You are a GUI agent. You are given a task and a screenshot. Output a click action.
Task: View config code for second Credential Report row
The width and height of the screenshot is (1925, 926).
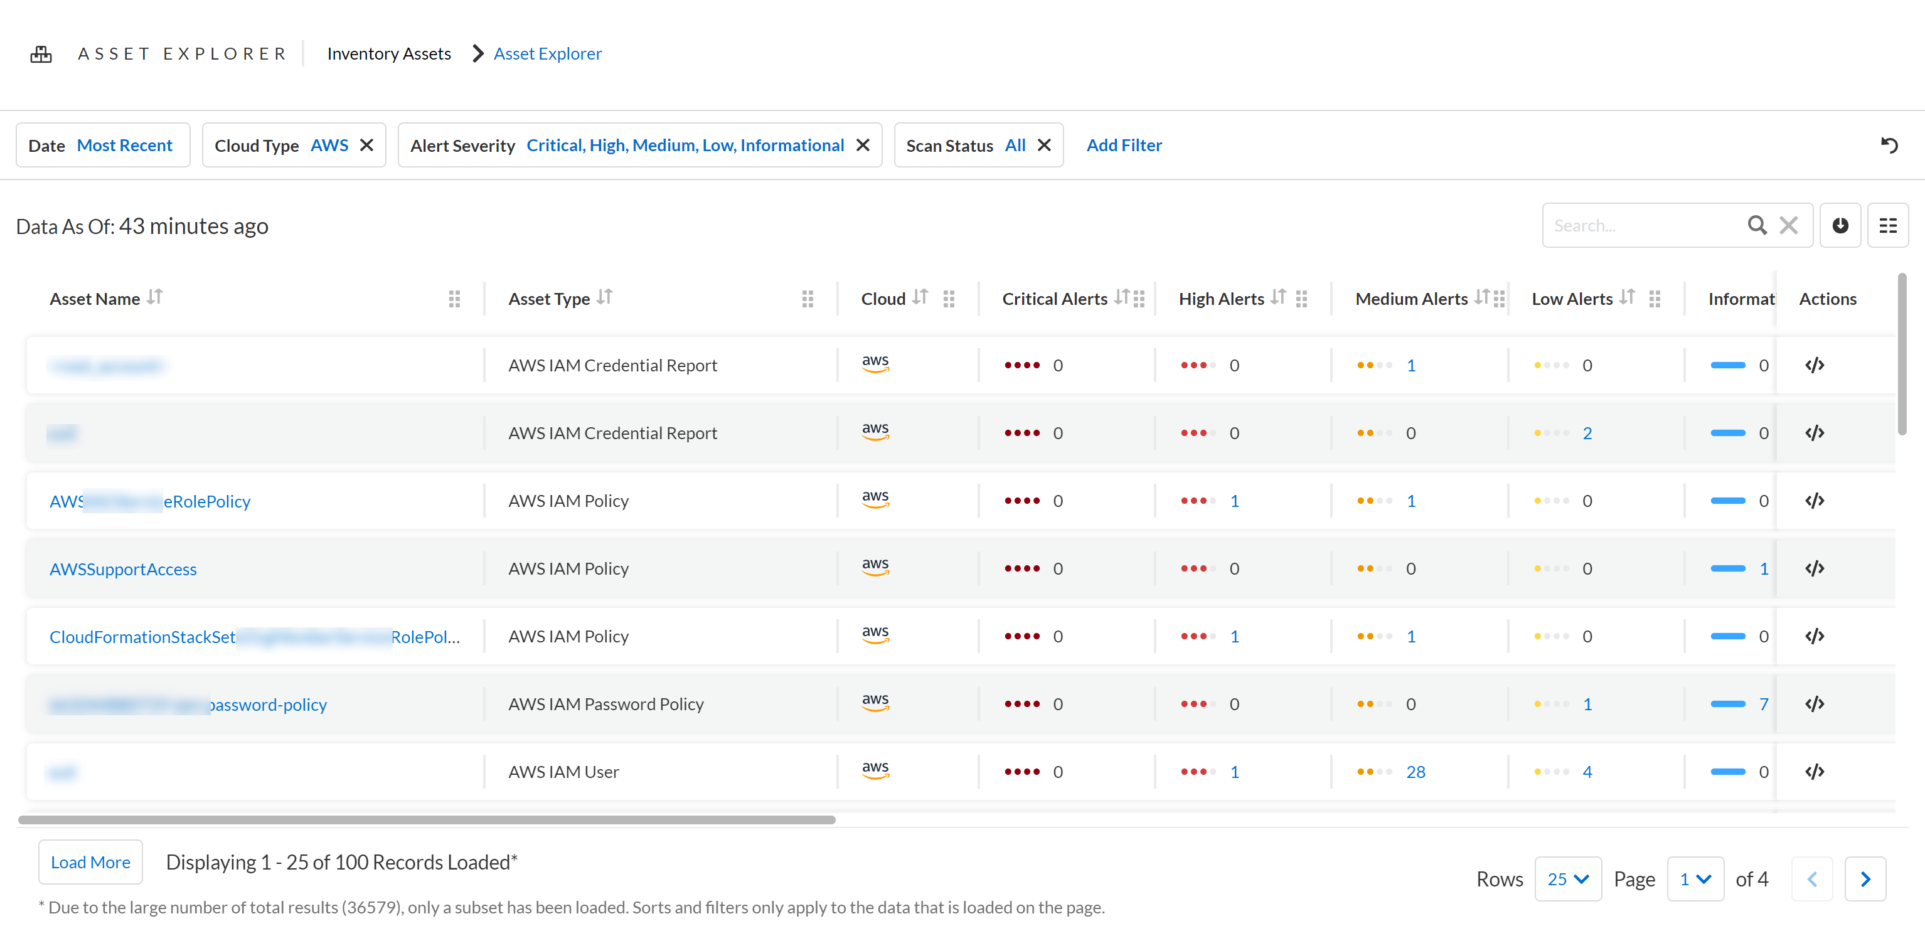pos(1815,434)
